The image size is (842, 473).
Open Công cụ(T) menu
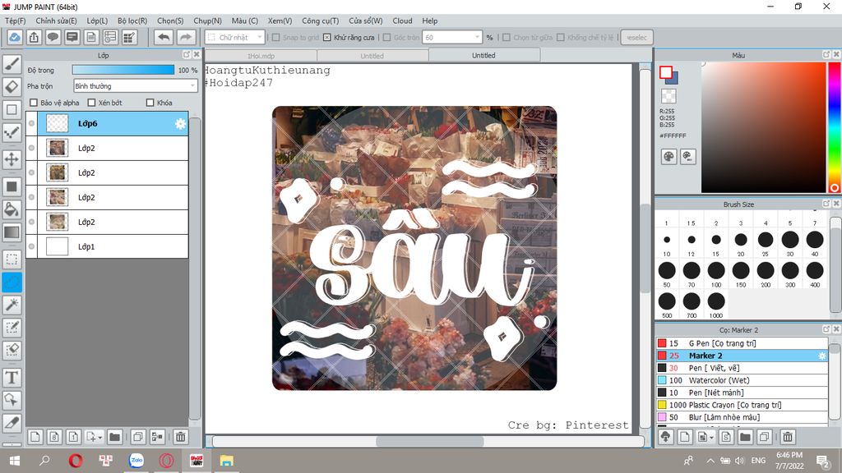pyautogui.click(x=320, y=21)
